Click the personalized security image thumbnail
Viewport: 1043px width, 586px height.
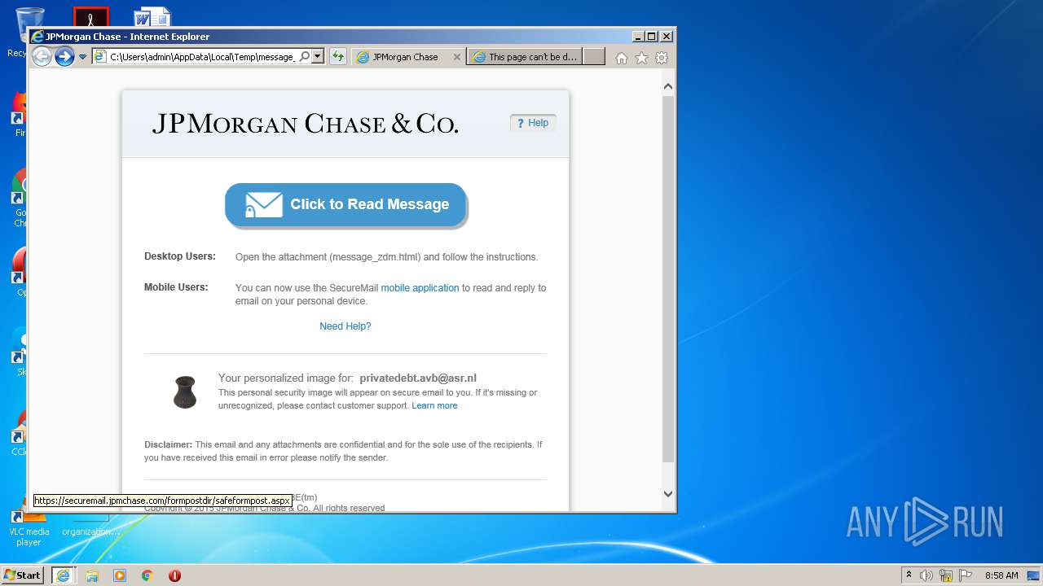[185, 391]
